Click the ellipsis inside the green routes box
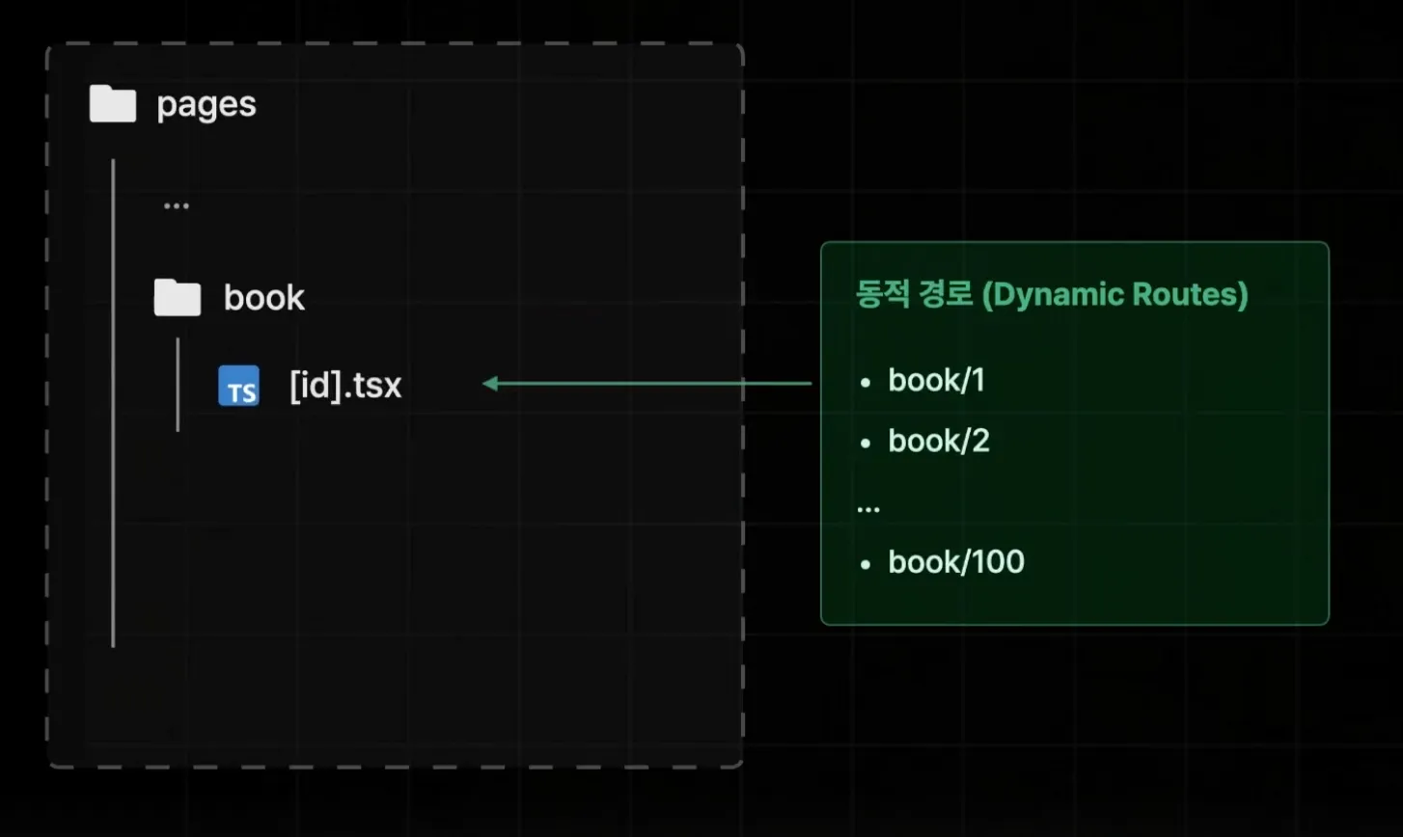This screenshot has height=837, width=1403. 868,506
